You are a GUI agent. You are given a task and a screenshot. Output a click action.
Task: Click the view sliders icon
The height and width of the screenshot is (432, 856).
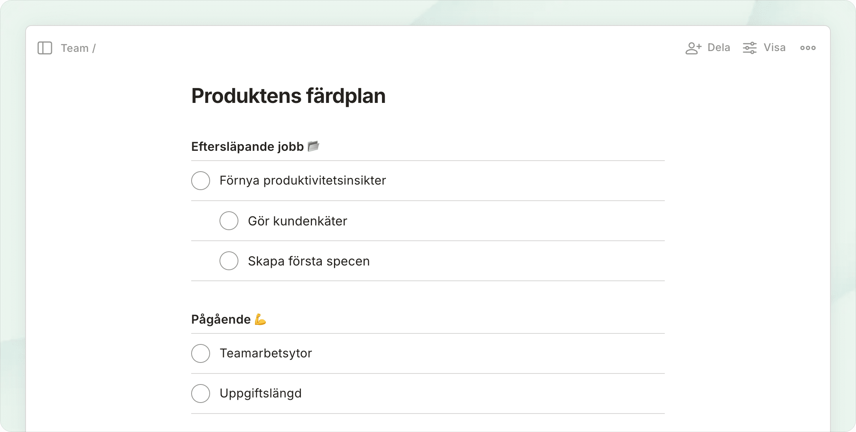749,48
